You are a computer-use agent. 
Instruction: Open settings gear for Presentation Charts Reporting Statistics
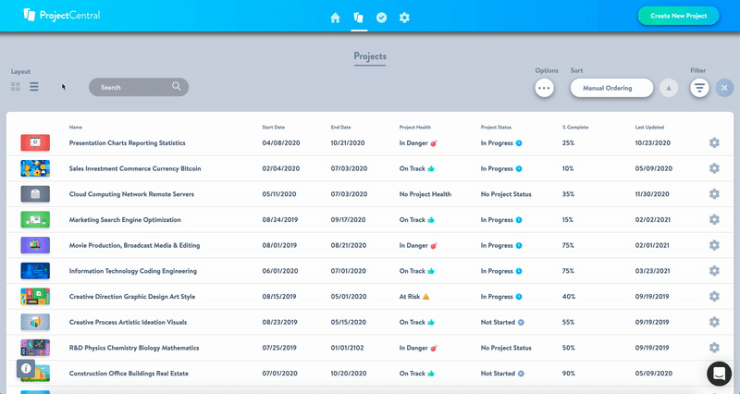click(714, 142)
